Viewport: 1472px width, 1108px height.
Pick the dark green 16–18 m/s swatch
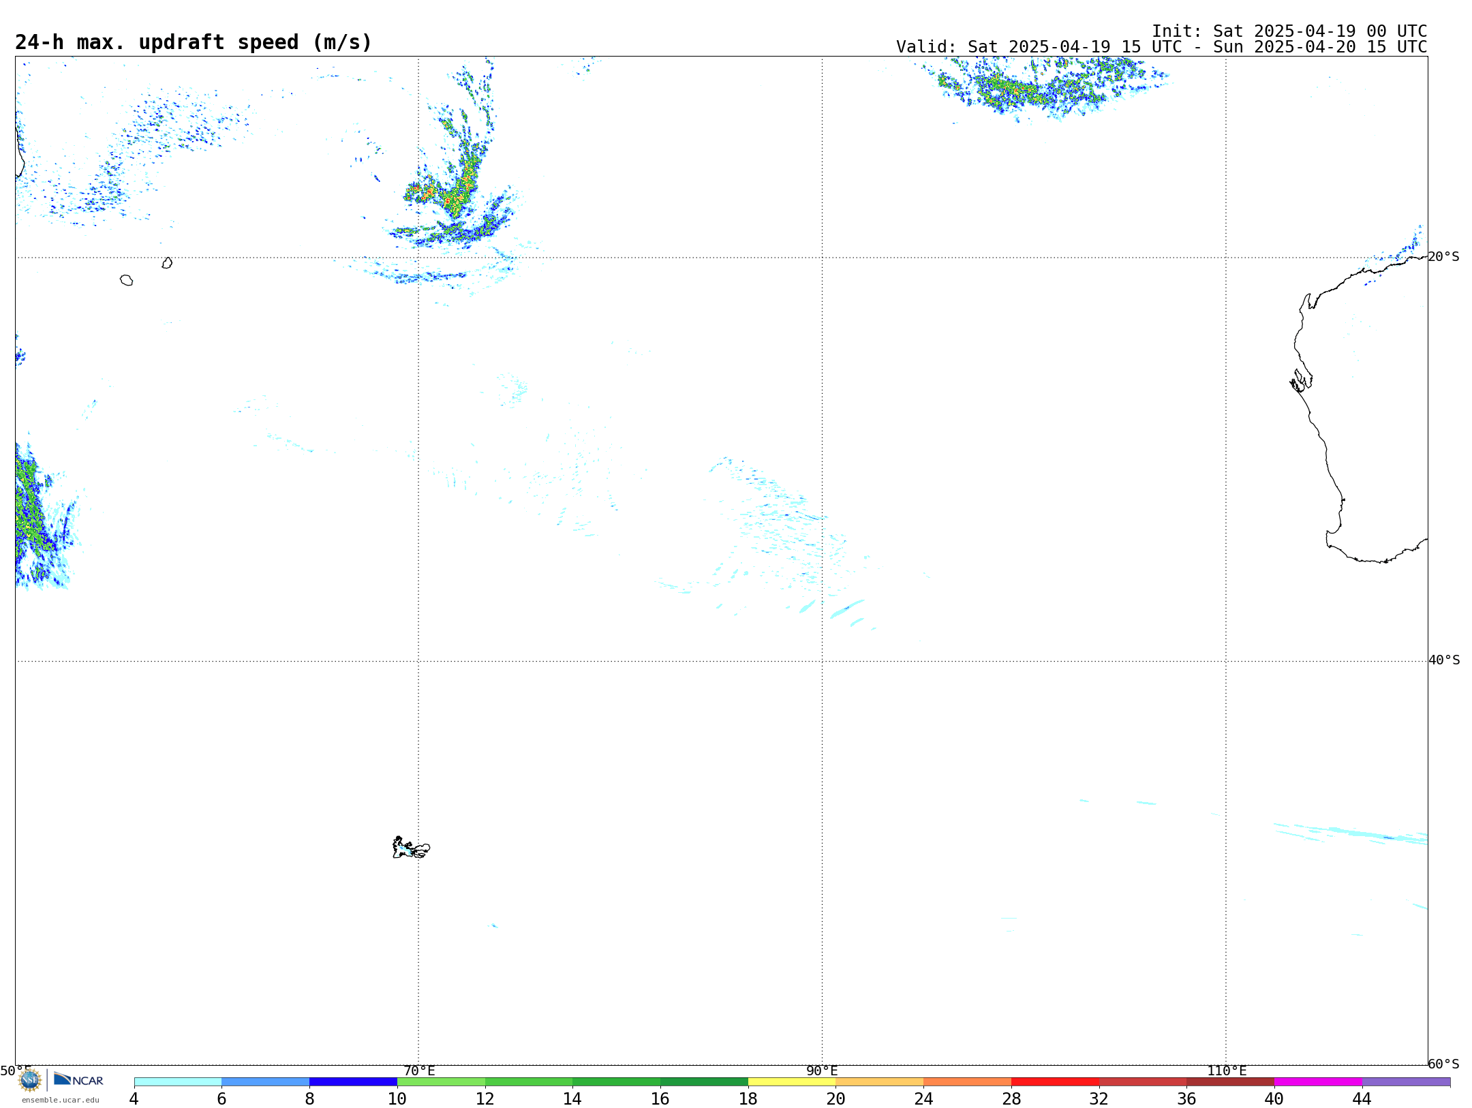(704, 1082)
